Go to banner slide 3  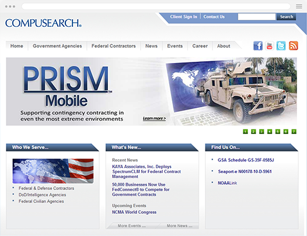[x=261, y=132]
